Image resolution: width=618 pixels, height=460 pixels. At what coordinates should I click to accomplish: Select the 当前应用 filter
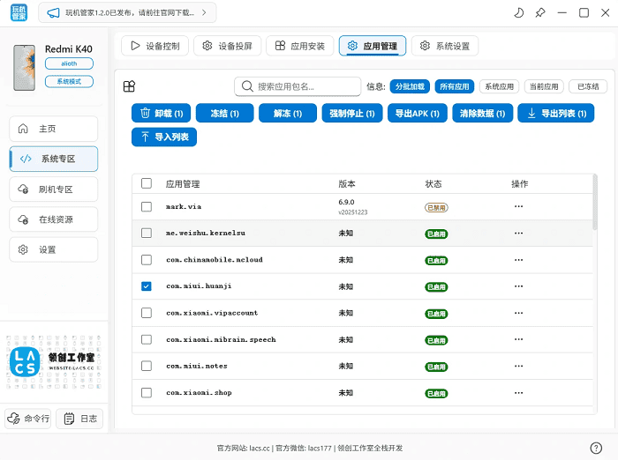(544, 86)
